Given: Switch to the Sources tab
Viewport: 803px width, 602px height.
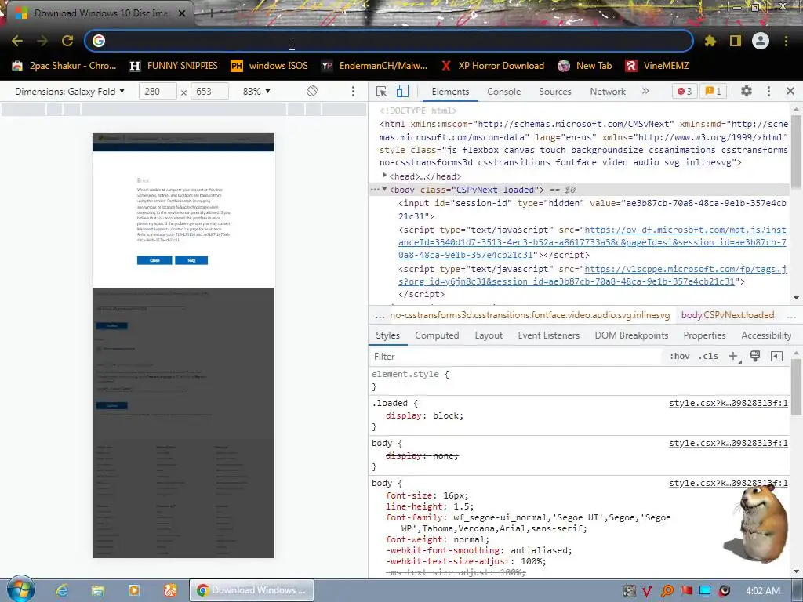Looking at the screenshot, I should click(x=554, y=92).
